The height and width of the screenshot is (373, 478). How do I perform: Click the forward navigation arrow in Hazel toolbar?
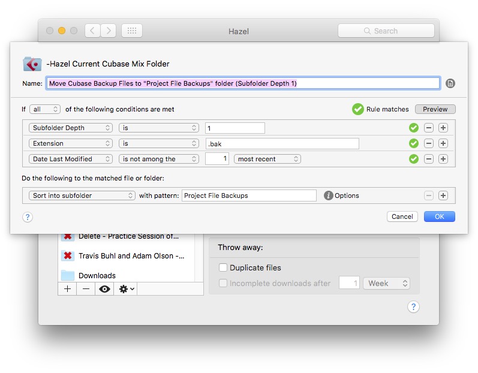coord(108,31)
